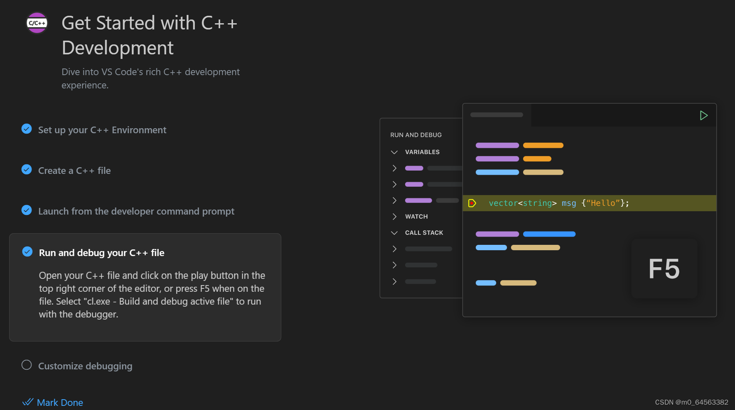This screenshot has height=410, width=735.
Task: Uncheck the Run and debug your C++ file step
Action: [27, 252]
